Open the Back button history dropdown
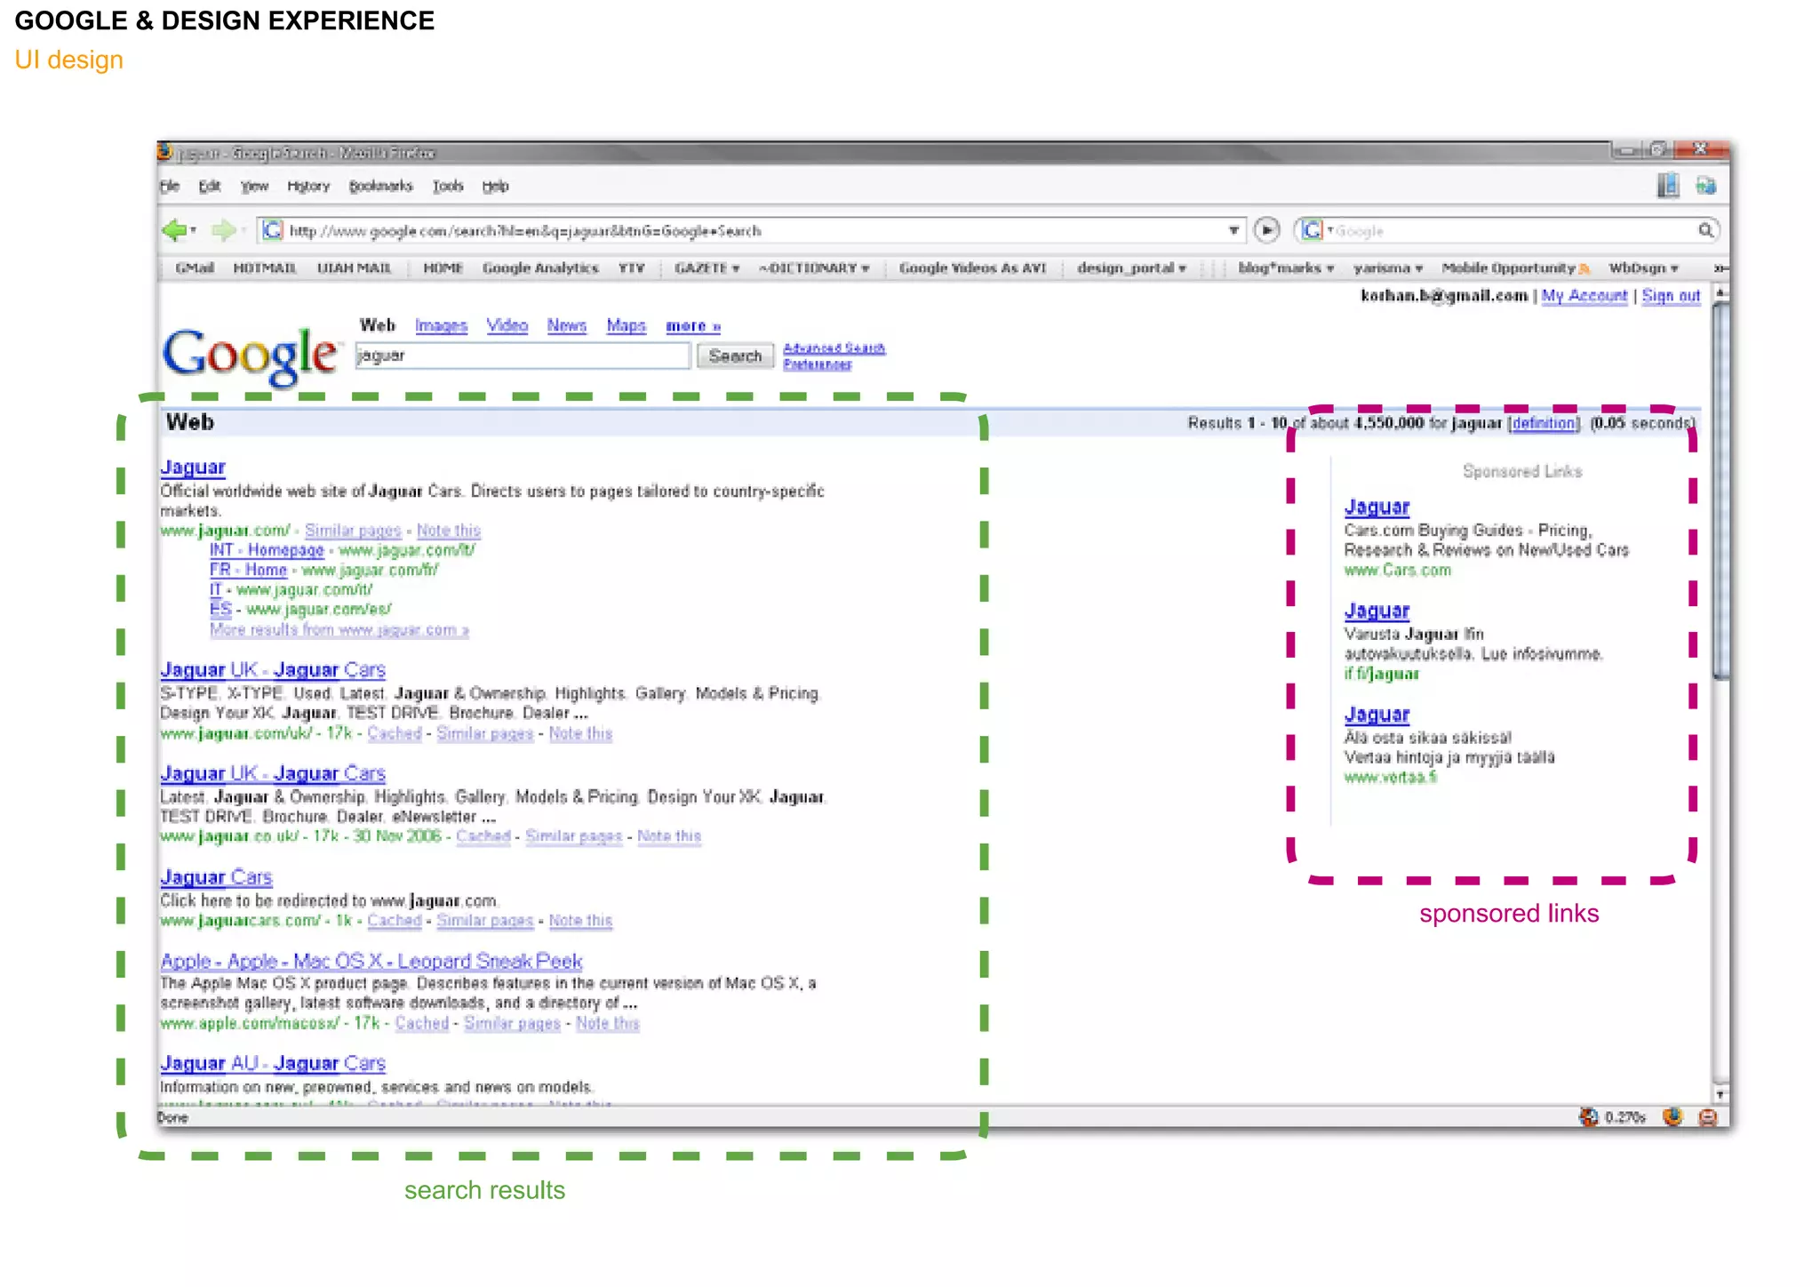The image size is (1820, 1287). coord(194,231)
